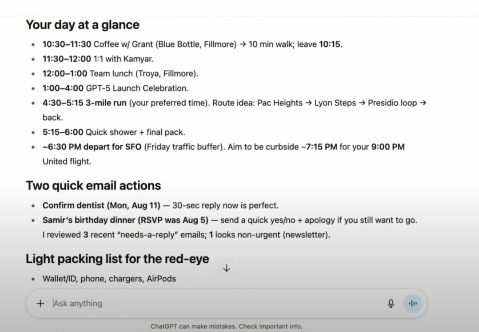This screenshot has height=332, width=479.
Task: Click the 'ChatGPT can make mistakes' disclaimer
Action: coord(226,327)
